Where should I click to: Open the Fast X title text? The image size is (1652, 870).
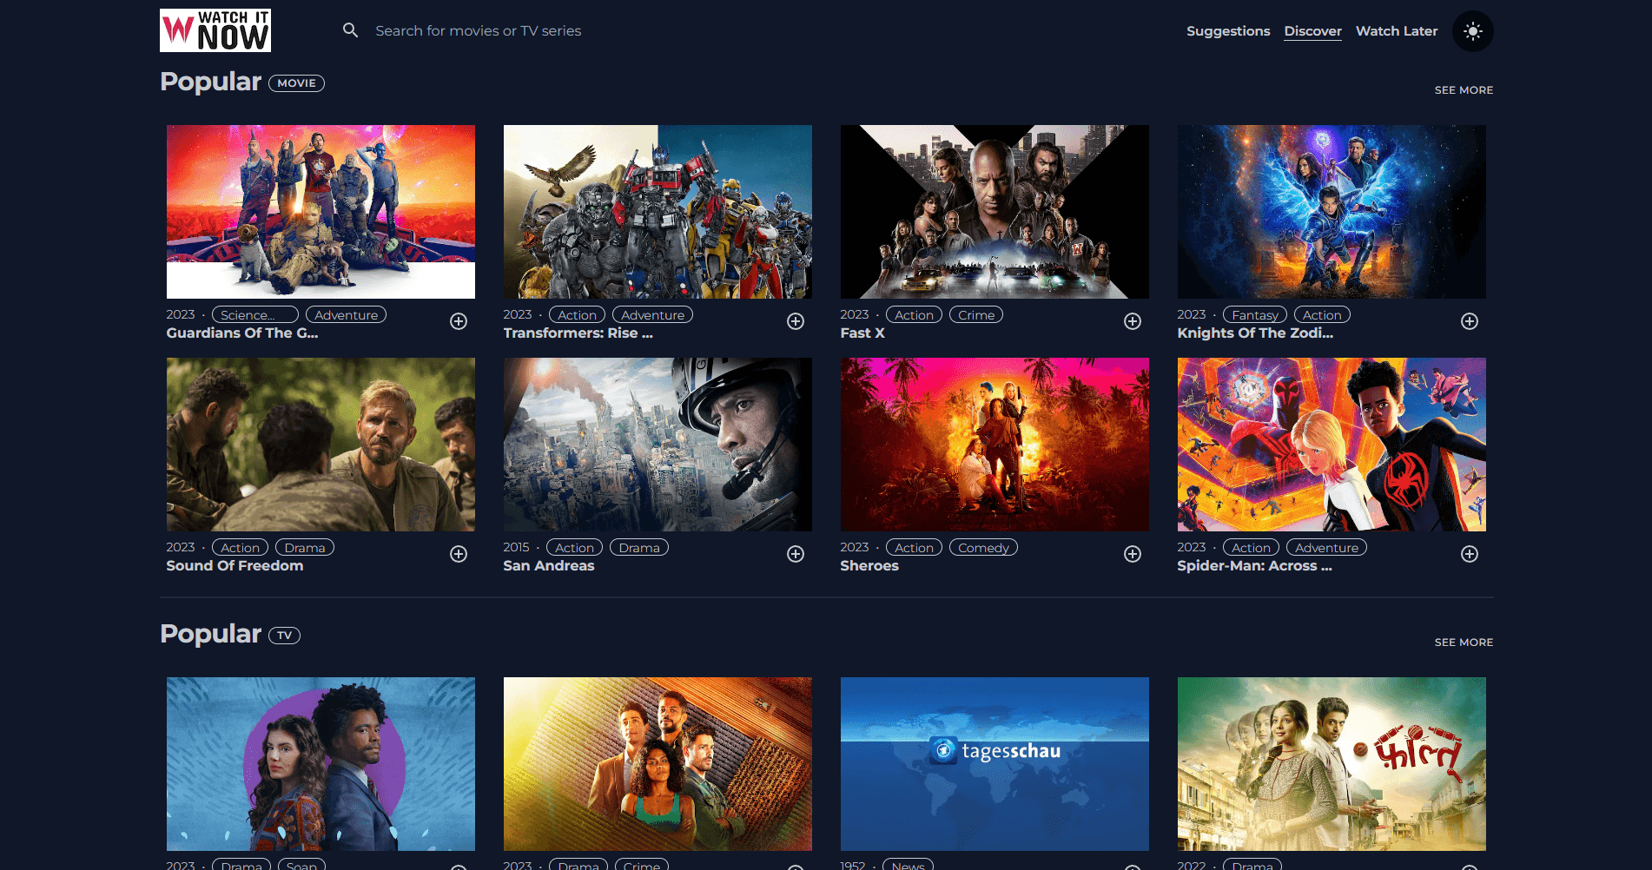[x=862, y=333]
